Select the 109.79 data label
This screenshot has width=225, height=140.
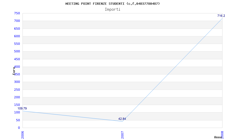pos(22,108)
